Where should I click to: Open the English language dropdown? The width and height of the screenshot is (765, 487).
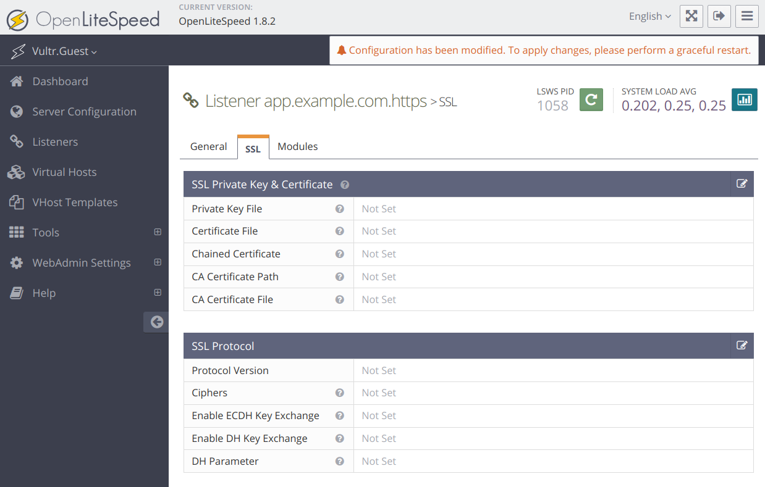pos(649,17)
